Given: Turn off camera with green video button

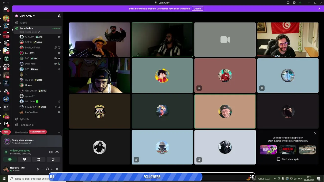Looking at the screenshot, I should (x=10, y=159).
